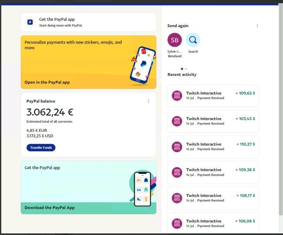Viewport: 283px width, 235px height.
Task: Click the store icon beside the +103,43 $ payment
Action: click(177, 121)
